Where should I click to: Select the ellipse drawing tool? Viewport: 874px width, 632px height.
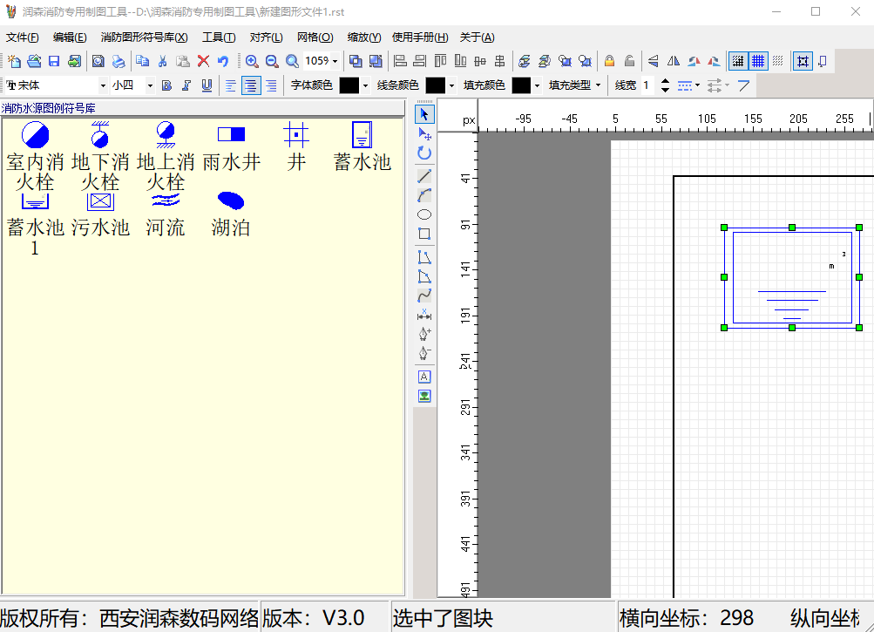(x=424, y=214)
